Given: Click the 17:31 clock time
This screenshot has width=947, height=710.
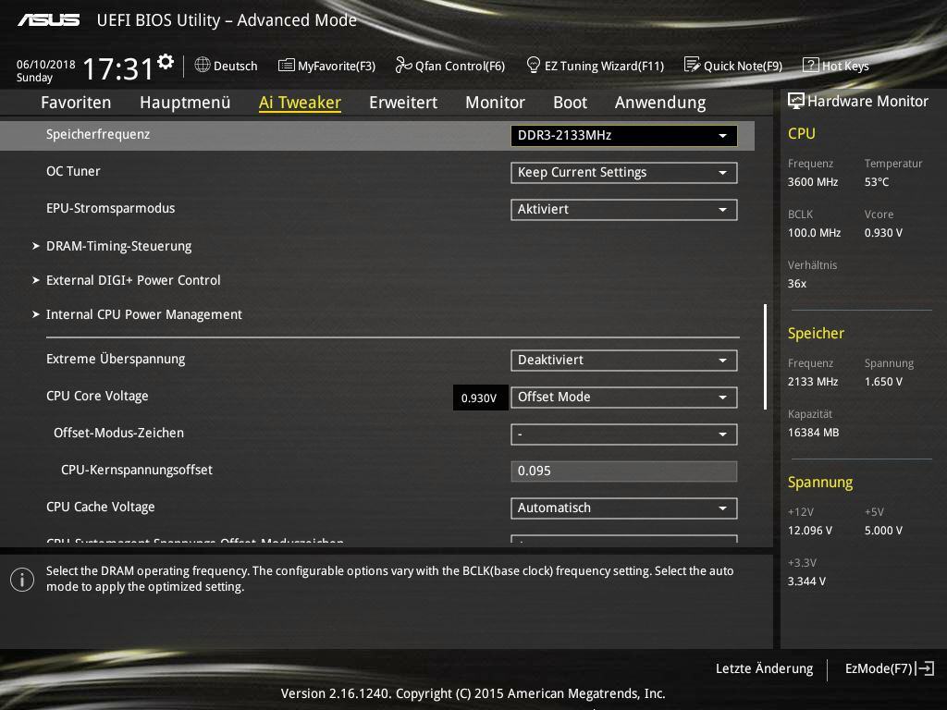Looking at the screenshot, I should (x=117, y=68).
